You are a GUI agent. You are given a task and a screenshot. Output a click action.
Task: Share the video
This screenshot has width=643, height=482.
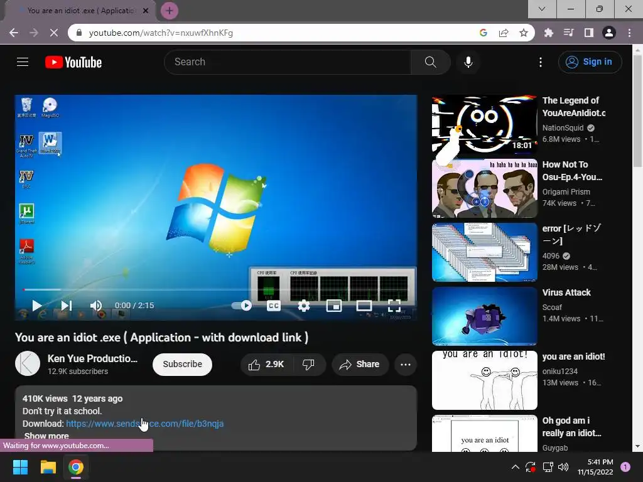(x=360, y=365)
